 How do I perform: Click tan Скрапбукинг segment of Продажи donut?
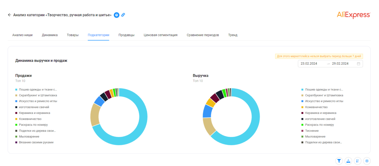click(x=94, y=115)
